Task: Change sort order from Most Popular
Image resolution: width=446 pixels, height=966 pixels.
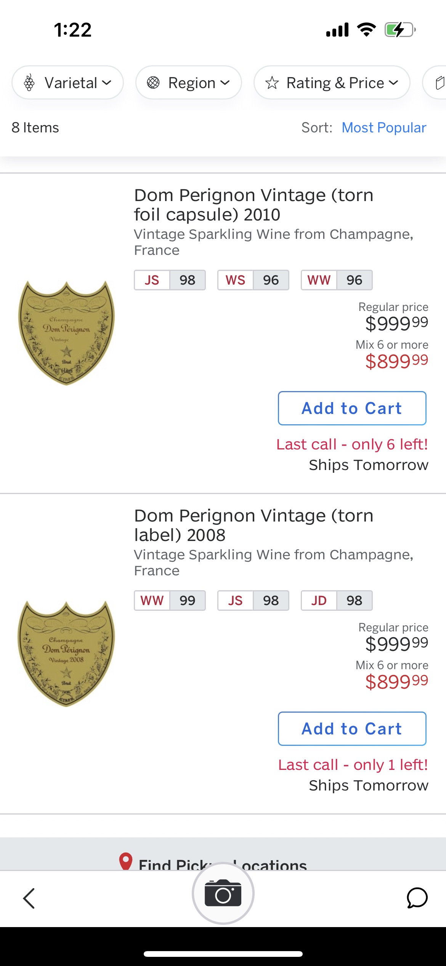Action: pyautogui.click(x=383, y=128)
